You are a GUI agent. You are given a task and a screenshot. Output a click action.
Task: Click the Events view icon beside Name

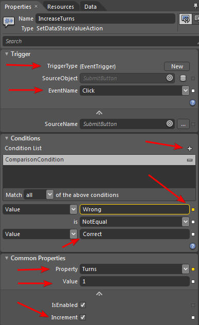click(185, 19)
